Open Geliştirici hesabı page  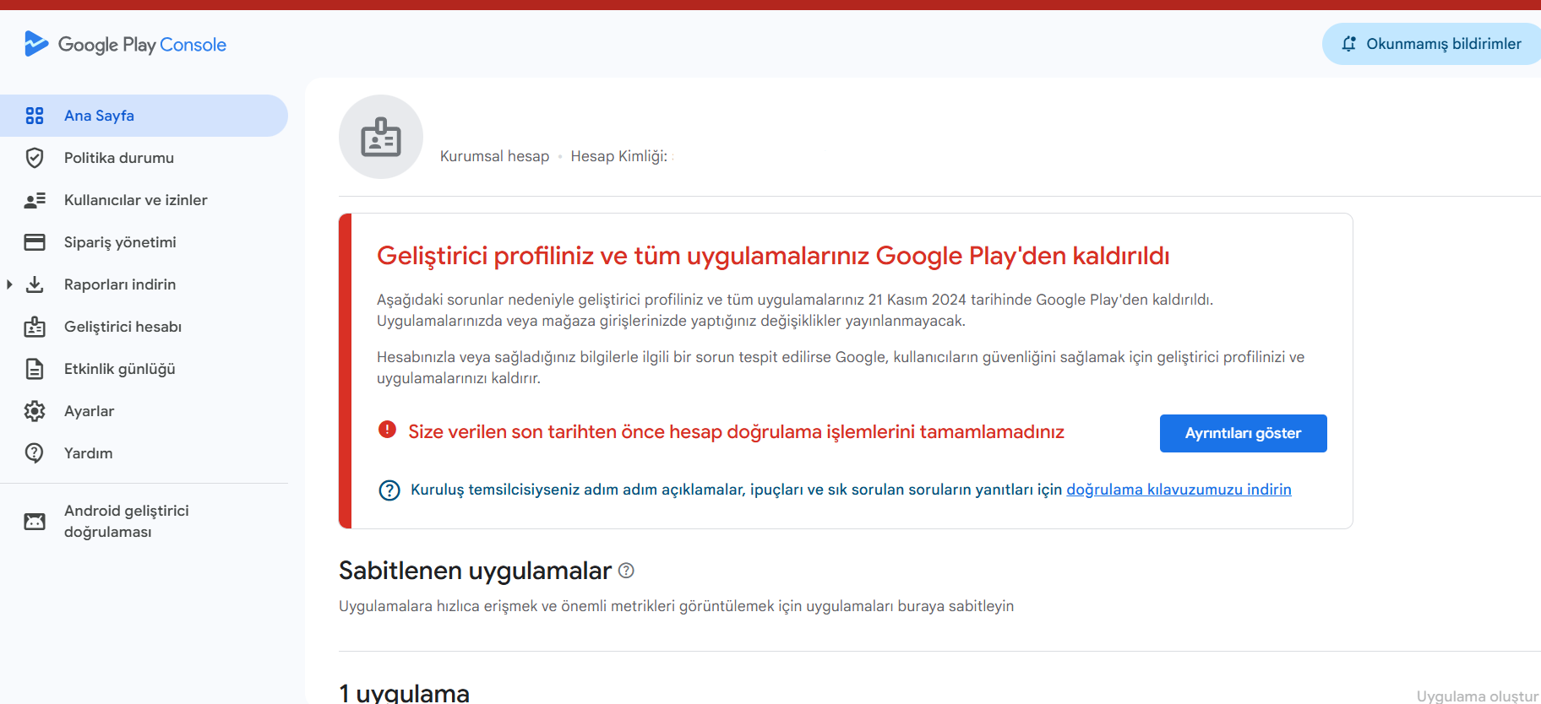[144, 327]
